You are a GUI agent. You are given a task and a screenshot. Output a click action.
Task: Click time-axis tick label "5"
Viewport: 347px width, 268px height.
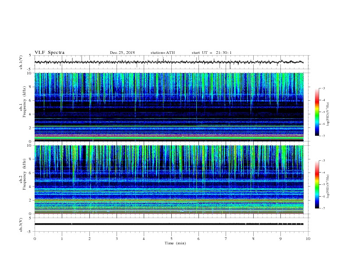pyautogui.click(x=171, y=239)
